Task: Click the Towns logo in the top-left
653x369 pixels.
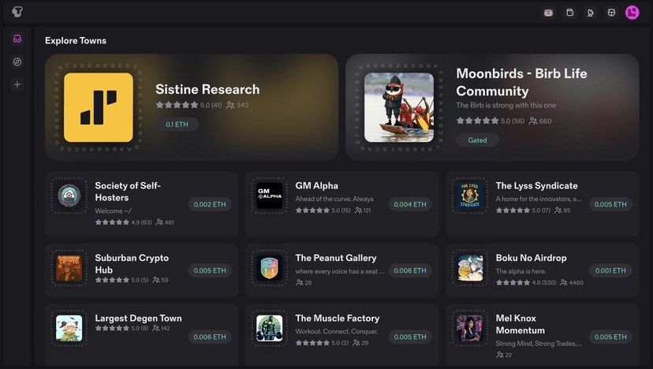Action: (17, 12)
